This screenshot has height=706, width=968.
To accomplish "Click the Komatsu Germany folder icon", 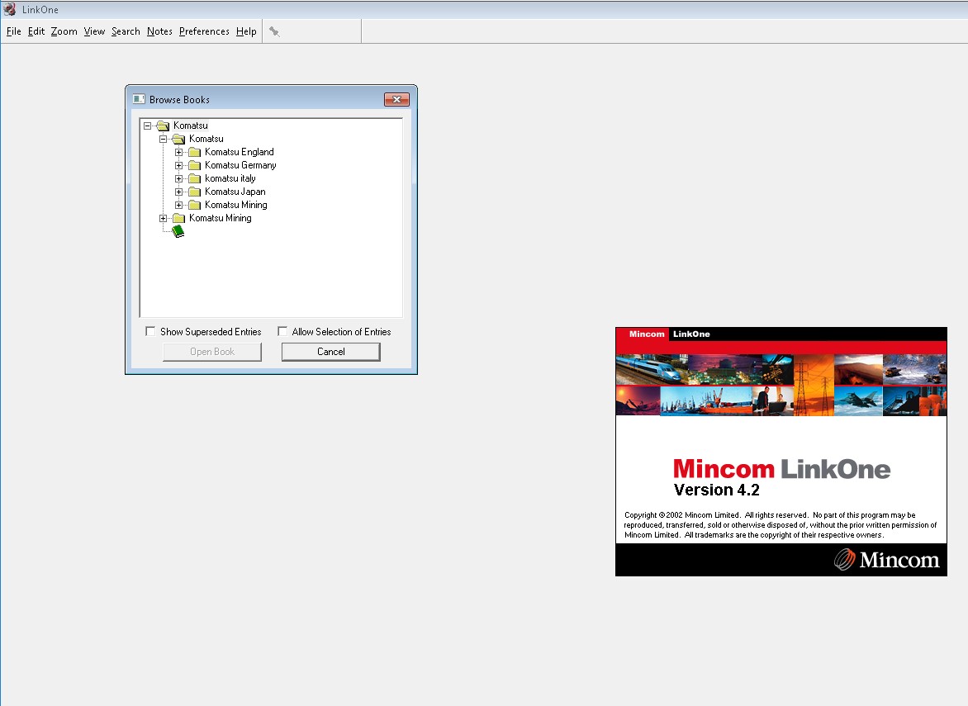I will (194, 165).
